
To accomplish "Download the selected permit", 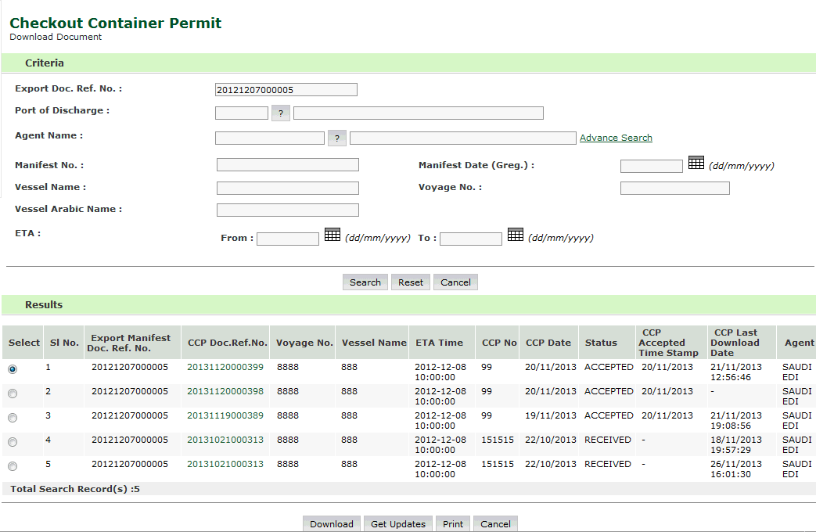I will click(x=331, y=524).
